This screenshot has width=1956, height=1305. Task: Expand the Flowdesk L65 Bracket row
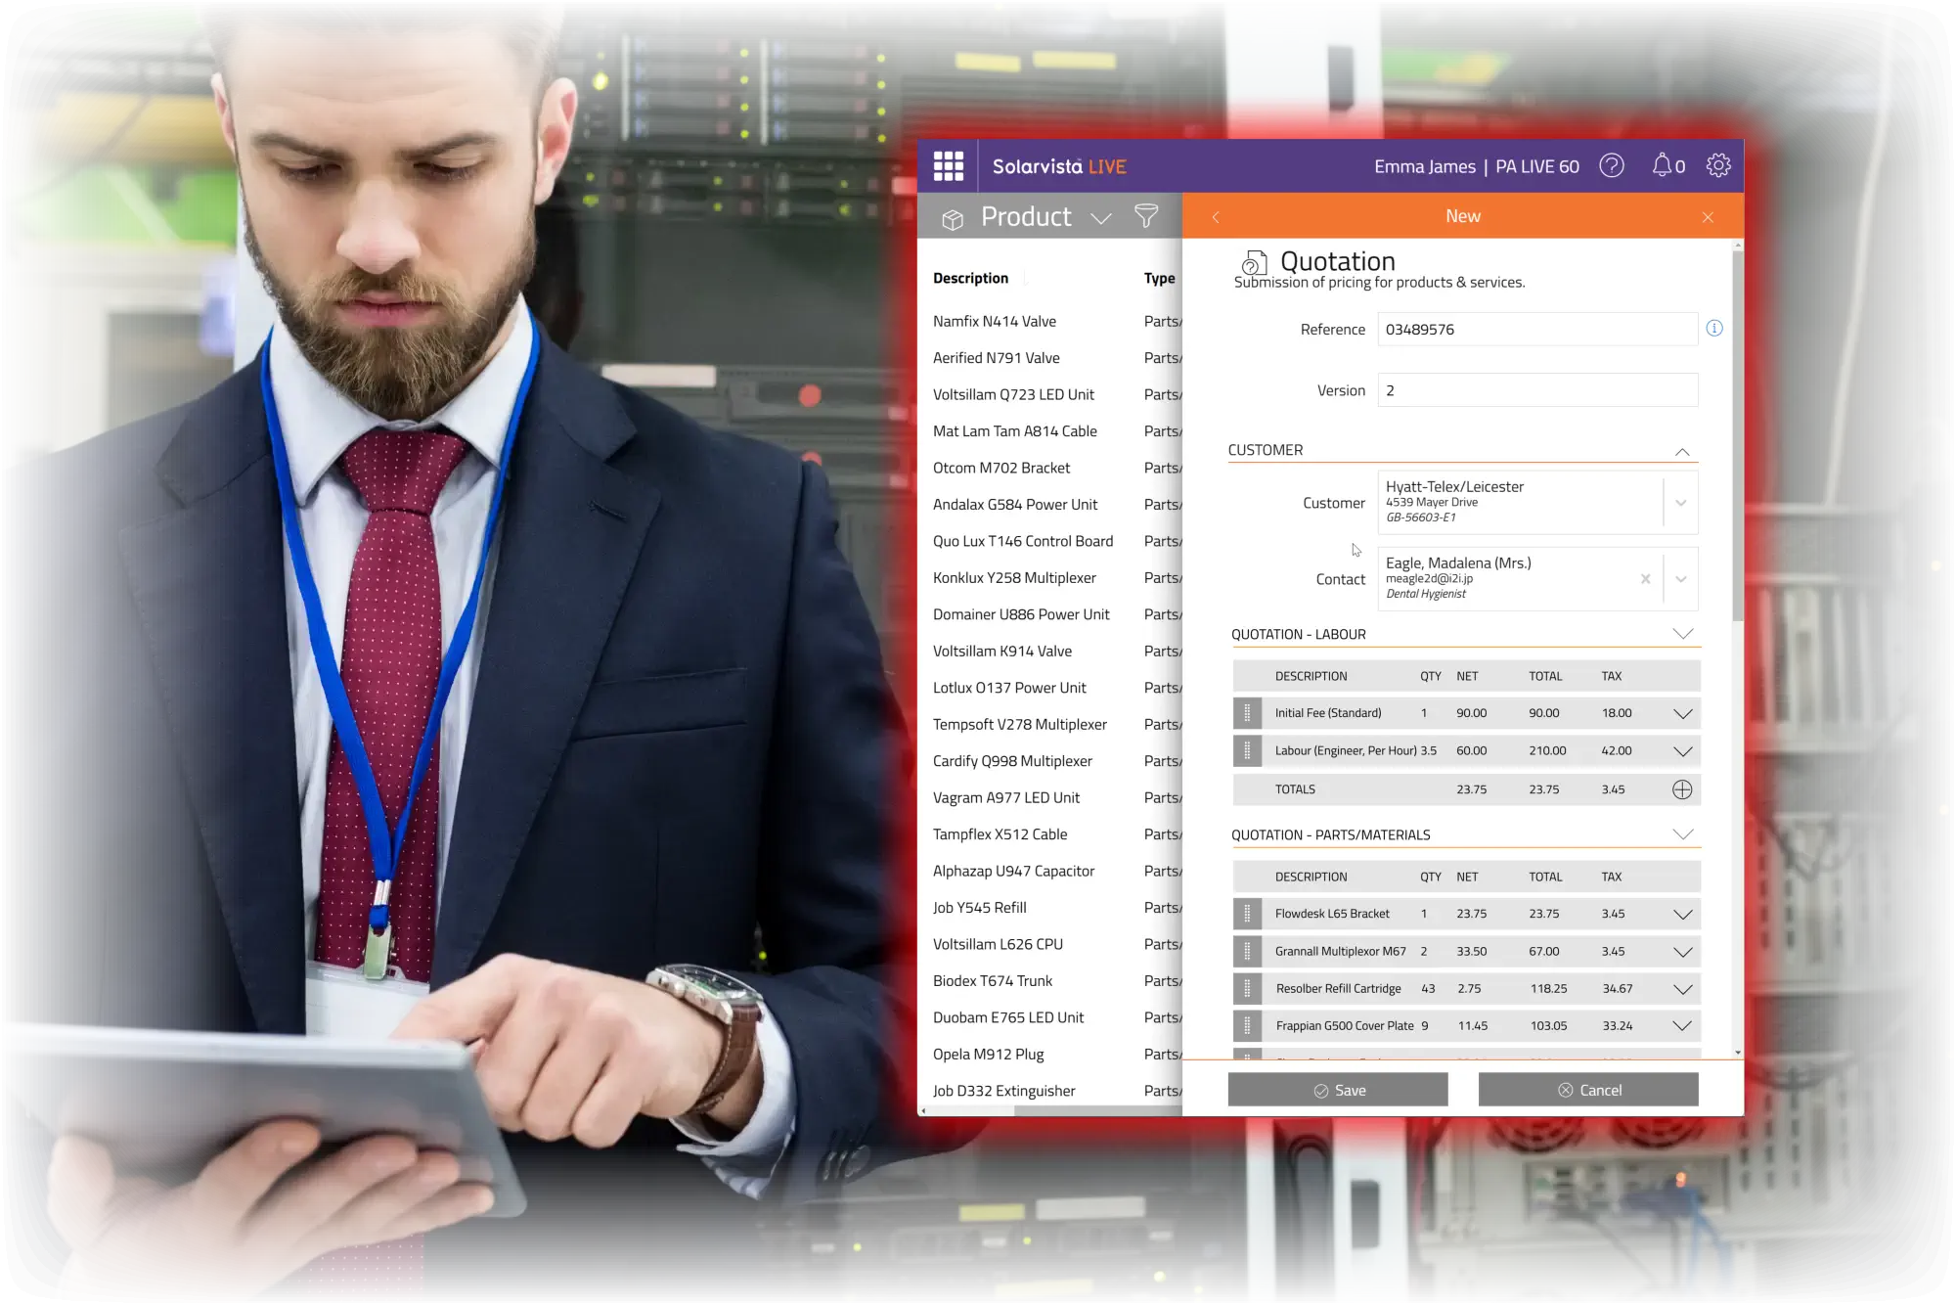pyautogui.click(x=1682, y=915)
